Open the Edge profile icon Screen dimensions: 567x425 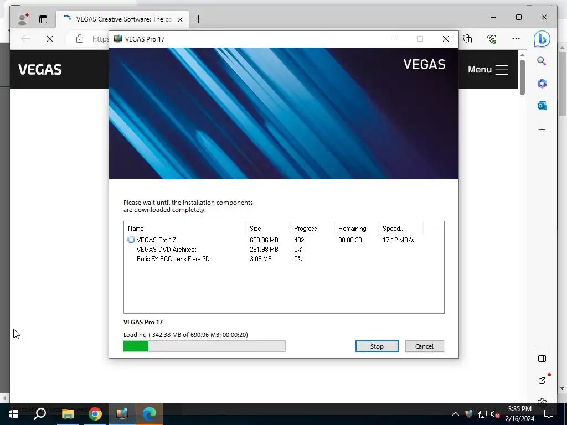pos(23,19)
